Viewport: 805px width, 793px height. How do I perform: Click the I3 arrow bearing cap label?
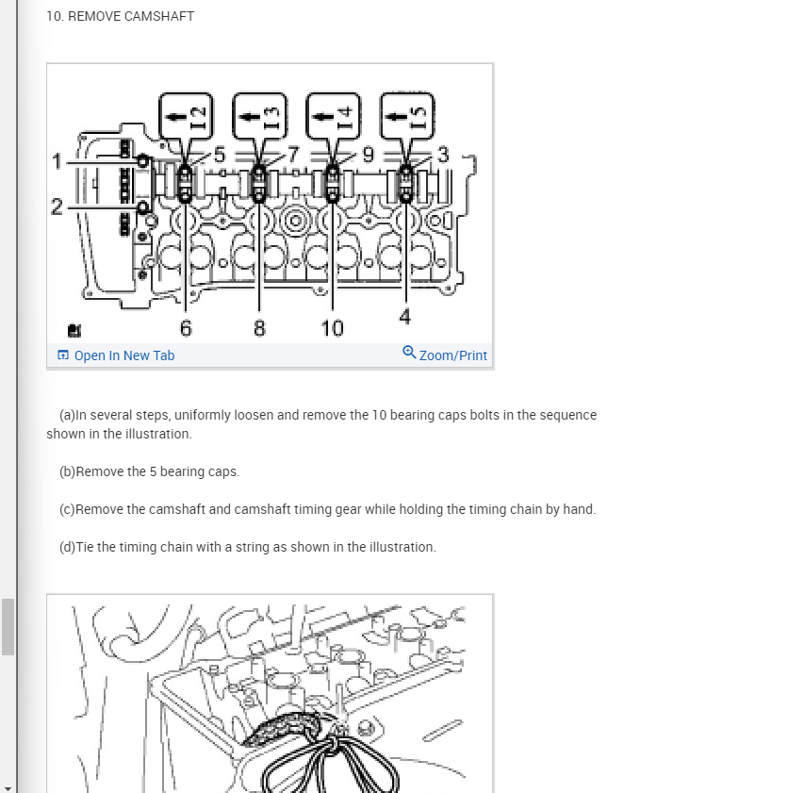point(260,116)
